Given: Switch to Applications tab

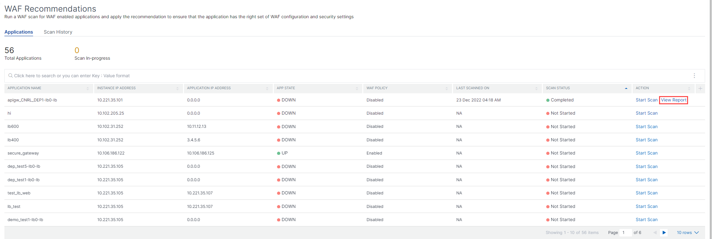Looking at the screenshot, I should [19, 32].
